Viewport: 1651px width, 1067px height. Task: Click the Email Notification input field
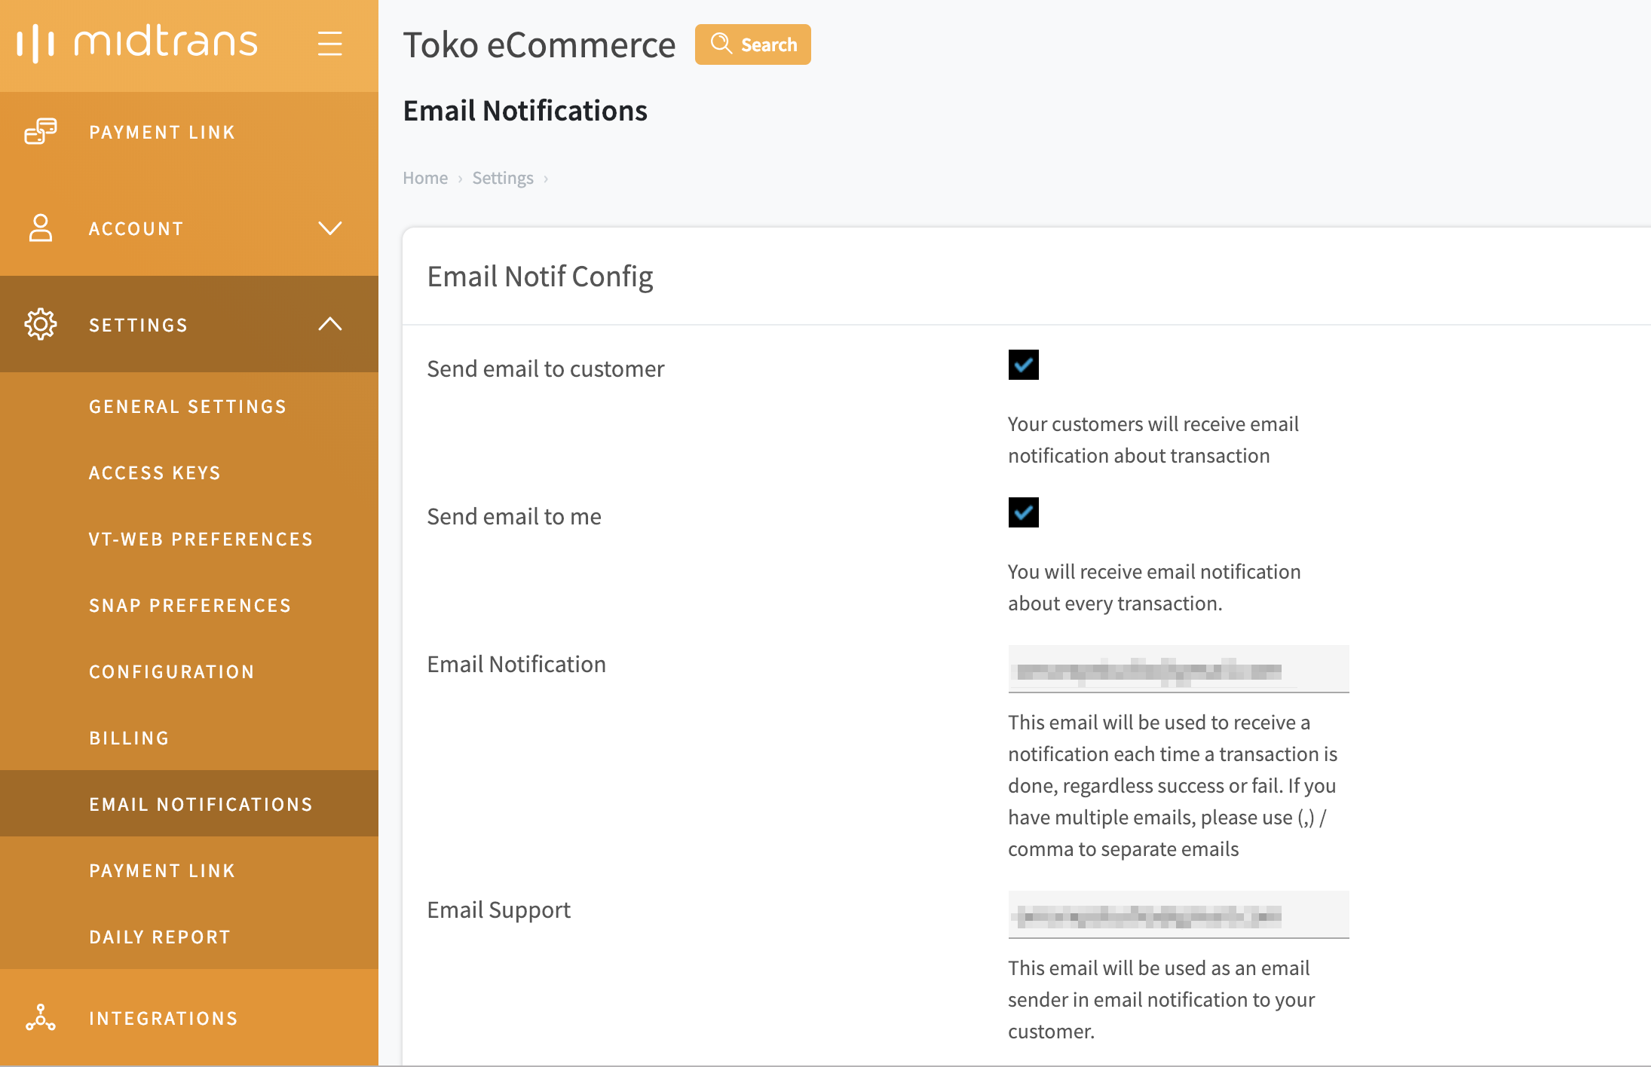[1178, 670]
